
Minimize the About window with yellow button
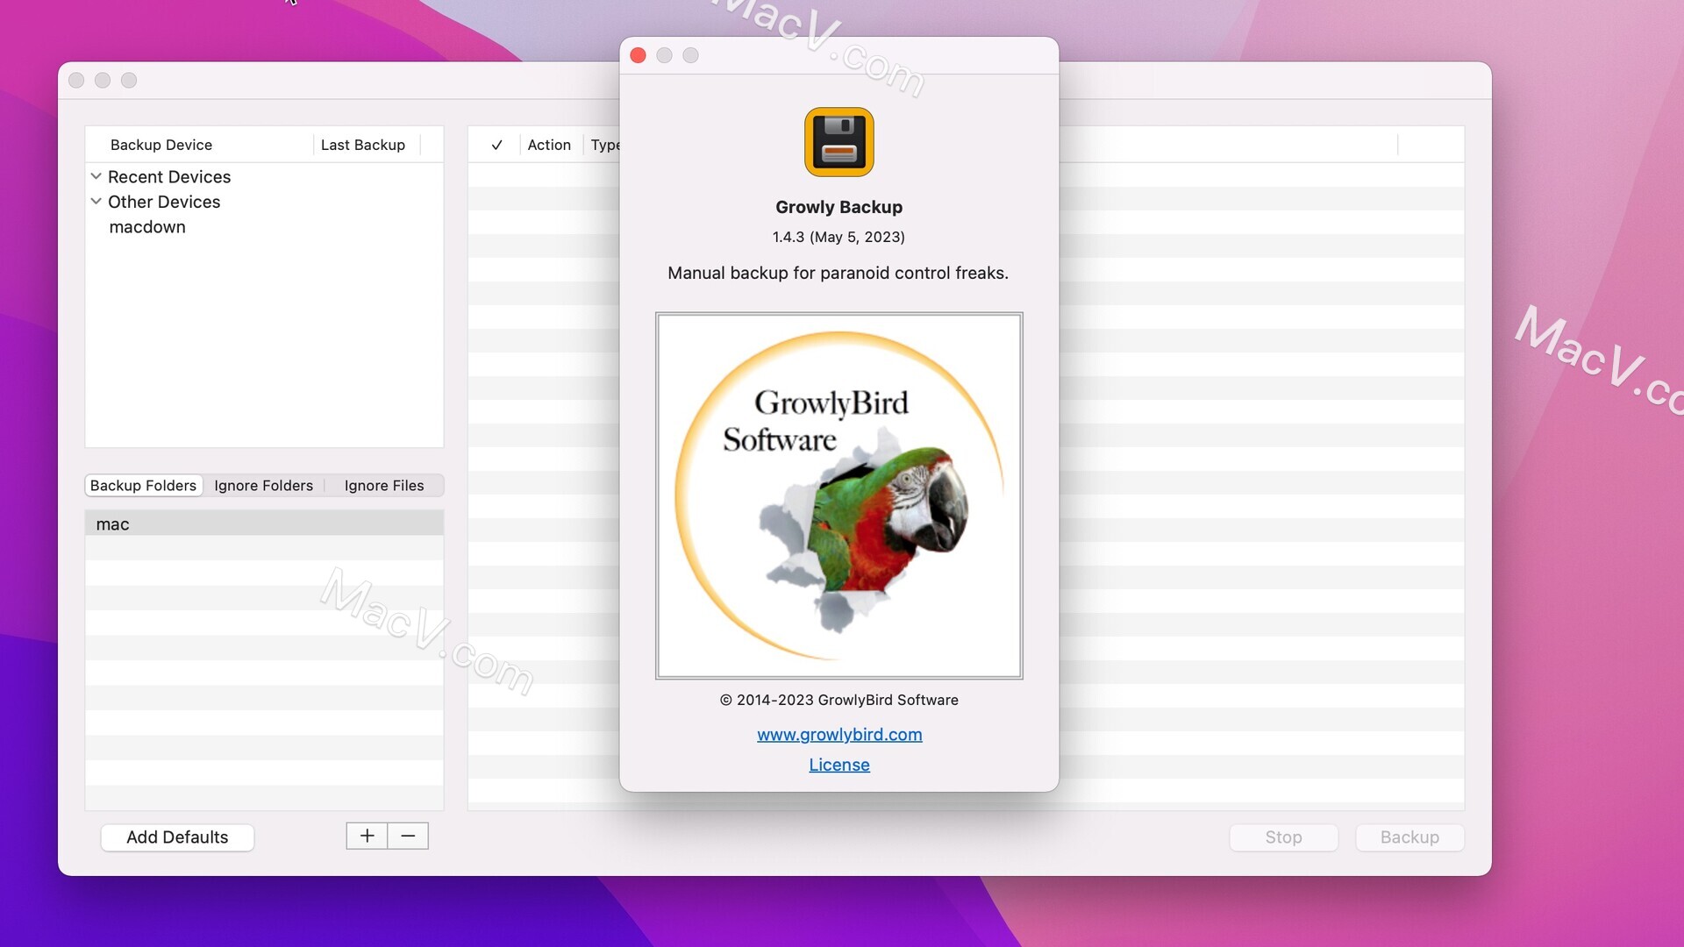(x=665, y=55)
